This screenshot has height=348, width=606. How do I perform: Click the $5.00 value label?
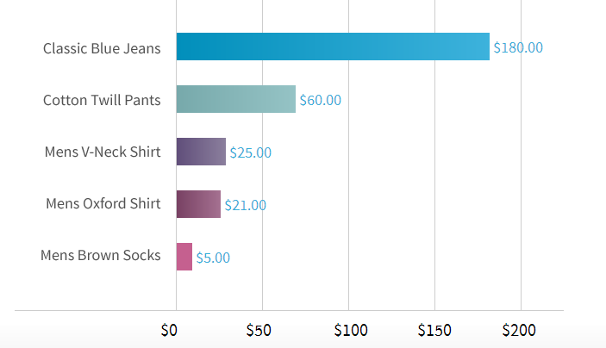213,258
